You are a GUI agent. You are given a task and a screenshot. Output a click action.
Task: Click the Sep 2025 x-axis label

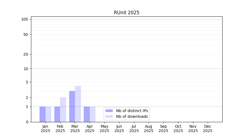pyautogui.click(x=163, y=129)
